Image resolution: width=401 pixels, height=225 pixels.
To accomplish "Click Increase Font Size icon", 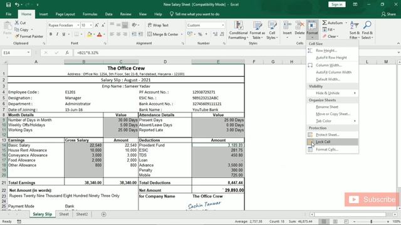I will click(x=96, y=25).
